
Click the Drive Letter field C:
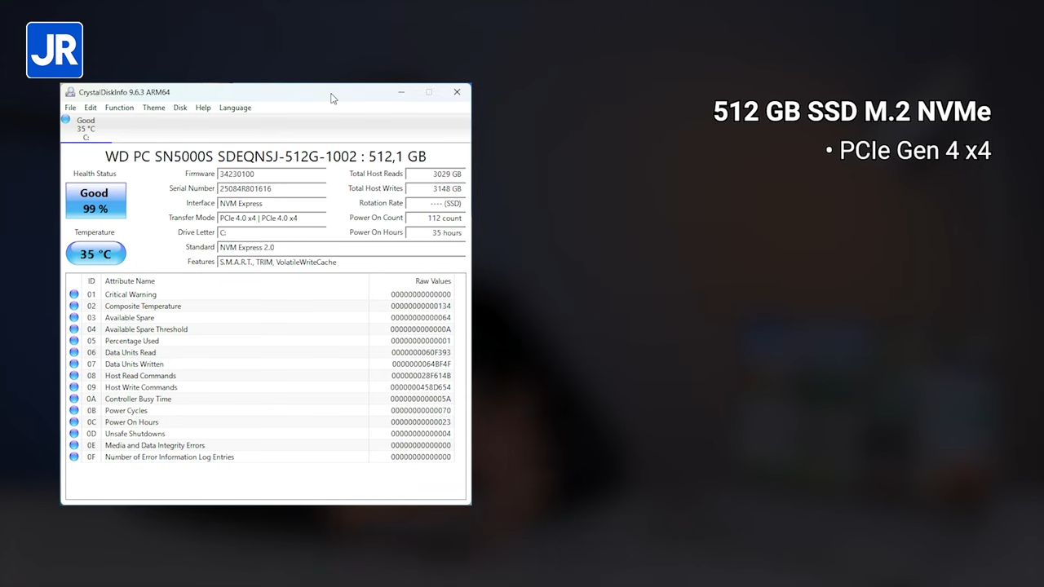[272, 232]
